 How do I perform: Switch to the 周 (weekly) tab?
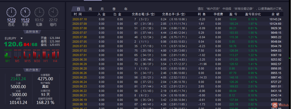(90, 9)
